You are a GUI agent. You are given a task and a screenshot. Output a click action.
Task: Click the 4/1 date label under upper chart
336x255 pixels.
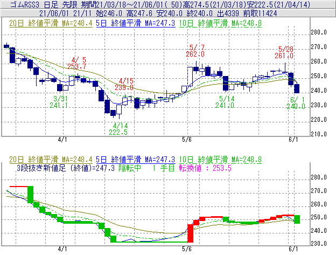click(62, 140)
